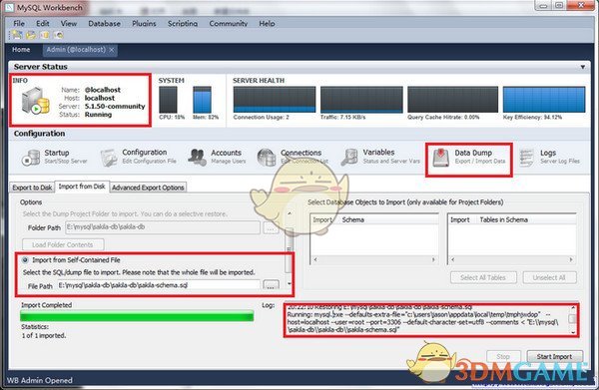The width and height of the screenshot is (599, 390).
Task: Open the Community menu
Action: (229, 23)
